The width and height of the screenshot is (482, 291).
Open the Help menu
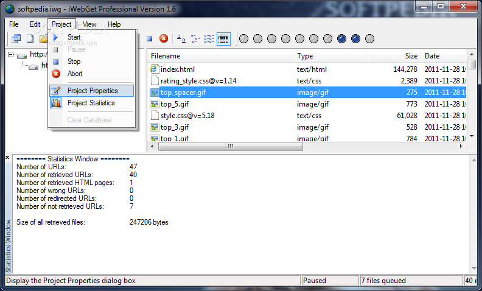(114, 24)
